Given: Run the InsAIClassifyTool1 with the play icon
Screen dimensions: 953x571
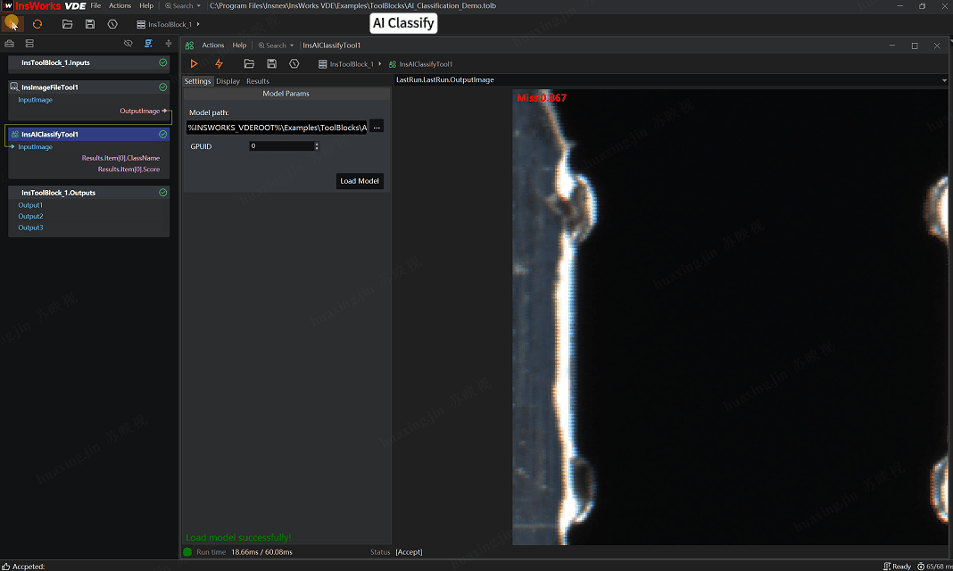Looking at the screenshot, I should pos(194,64).
